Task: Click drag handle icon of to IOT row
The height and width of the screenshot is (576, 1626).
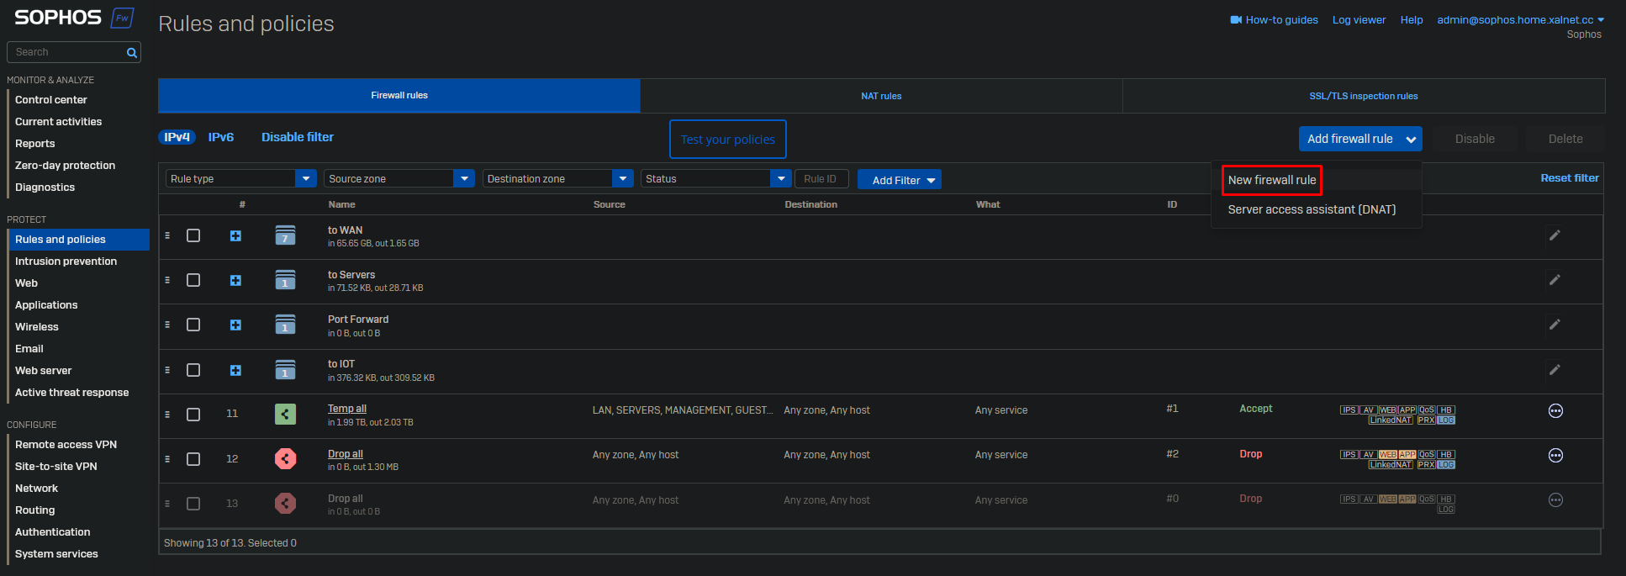Action: [167, 370]
